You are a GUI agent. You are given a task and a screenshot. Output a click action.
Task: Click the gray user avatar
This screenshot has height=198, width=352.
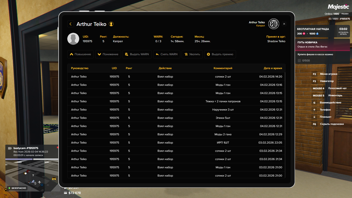(x=73, y=39)
